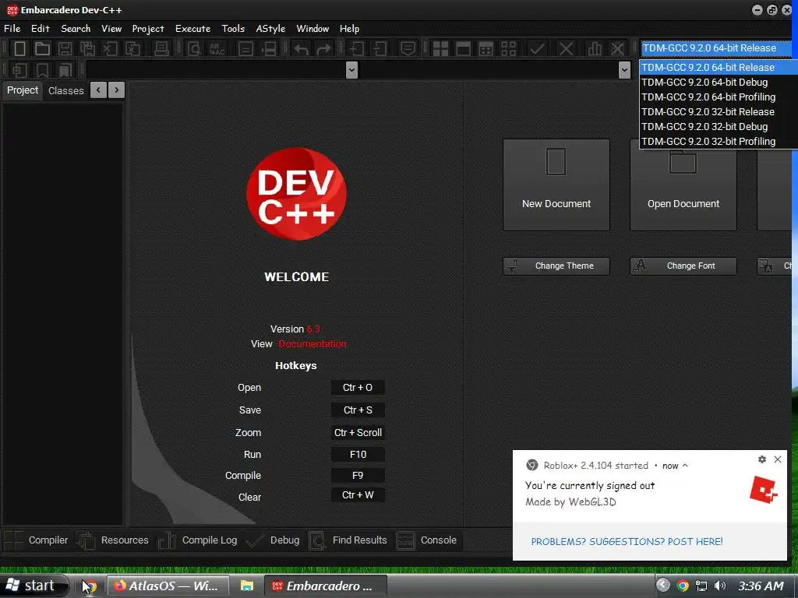Click the Save All toolbar icon

click(87, 49)
